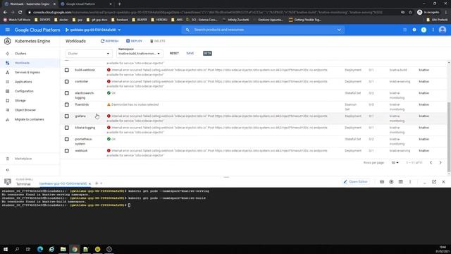Image resolution: width=451 pixels, height=254 pixels.
Task: Open Cloud Shell settings gear icon
Action: (391, 182)
